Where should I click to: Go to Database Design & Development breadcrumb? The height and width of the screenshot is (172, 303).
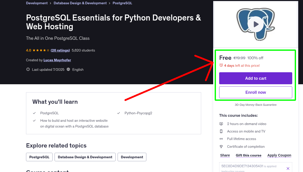click(80, 3)
